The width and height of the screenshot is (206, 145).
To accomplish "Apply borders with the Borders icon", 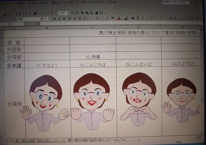I will (x=91, y=19).
